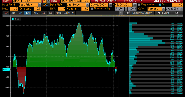The height and width of the screenshot is (97, 185).
Task: Click histogram row 11.00 (0.68%)
Action: coord(156,93)
